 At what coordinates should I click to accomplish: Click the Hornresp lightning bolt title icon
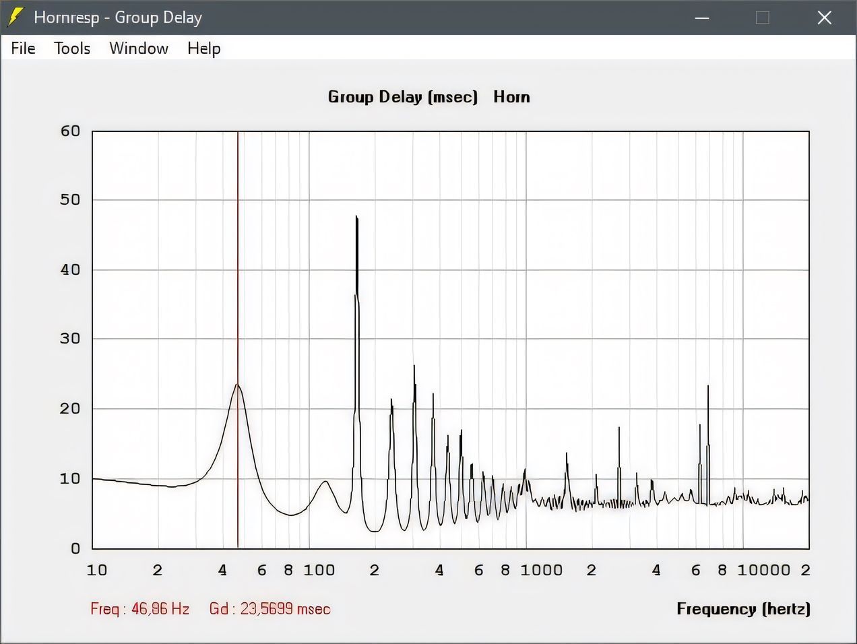click(15, 18)
